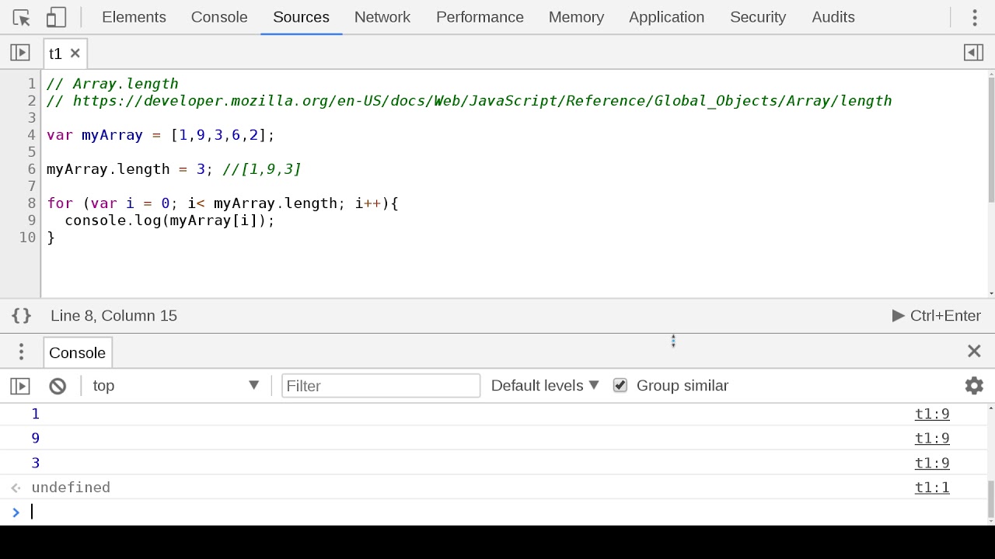Clear the console with the ban icon
This screenshot has height=559, width=995.
tap(58, 386)
